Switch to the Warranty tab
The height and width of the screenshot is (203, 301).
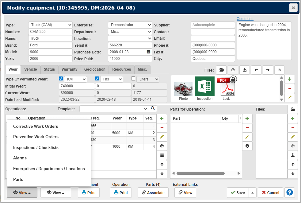[x=69, y=69]
